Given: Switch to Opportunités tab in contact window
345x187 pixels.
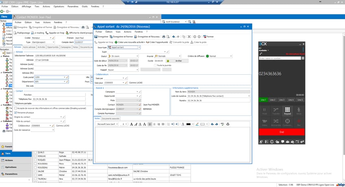Looking at the screenshot, I should tap(53, 47).
